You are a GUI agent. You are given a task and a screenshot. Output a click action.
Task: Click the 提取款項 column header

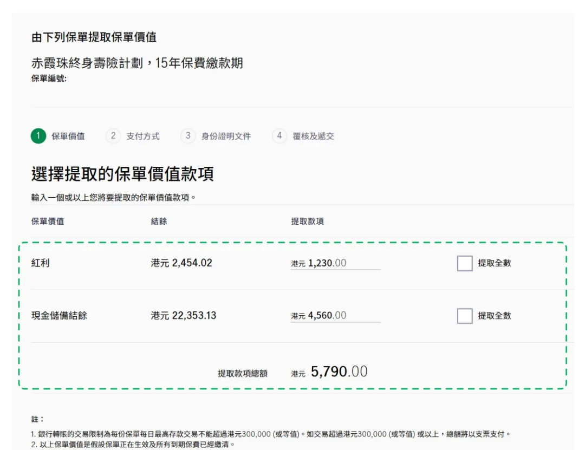308,221
